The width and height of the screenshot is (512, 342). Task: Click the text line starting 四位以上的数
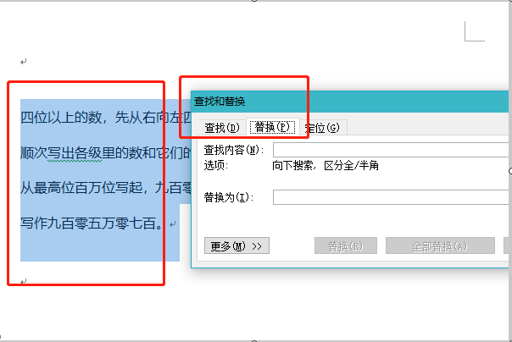[106, 118]
